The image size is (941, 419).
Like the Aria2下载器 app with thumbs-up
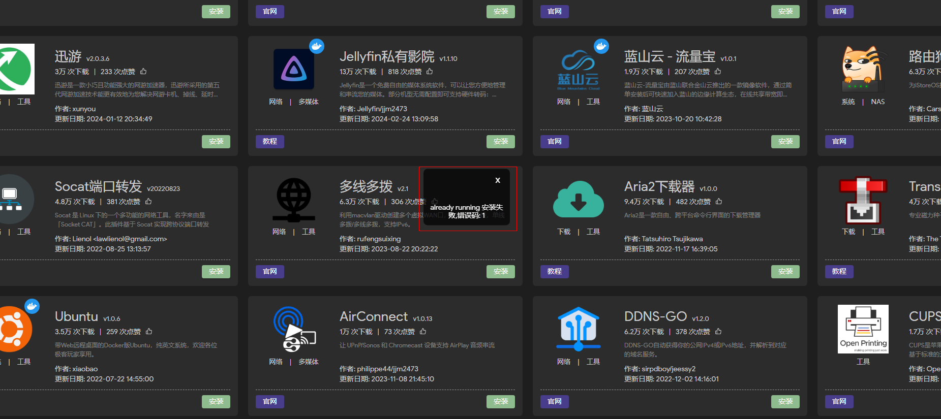click(x=719, y=202)
